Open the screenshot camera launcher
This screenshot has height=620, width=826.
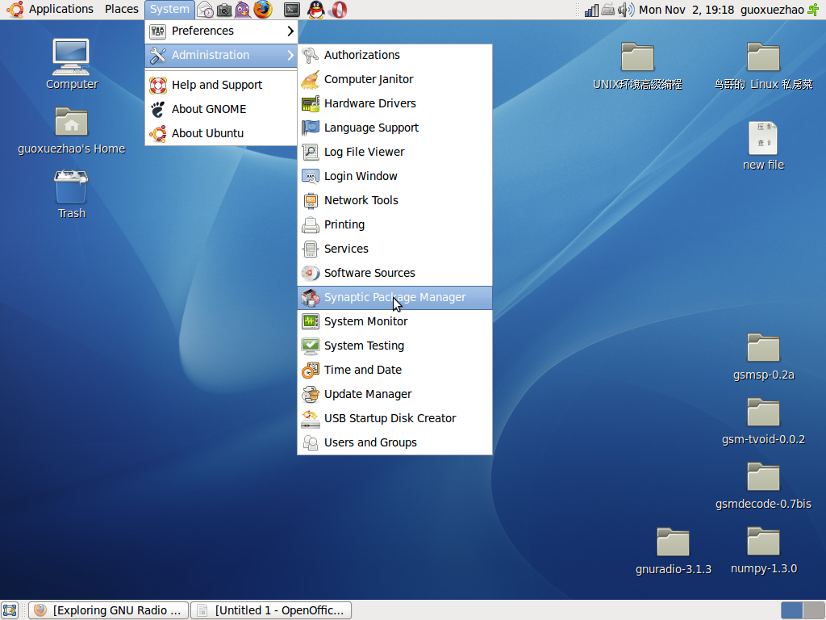(x=224, y=10)
